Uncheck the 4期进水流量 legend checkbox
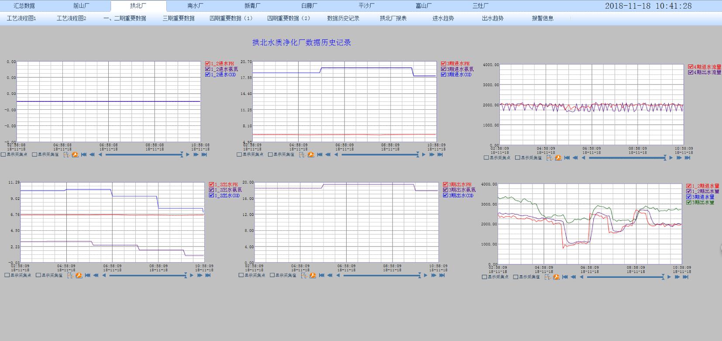Image resolution: width=722 pixels, height=341 pixels. (691, 67)
